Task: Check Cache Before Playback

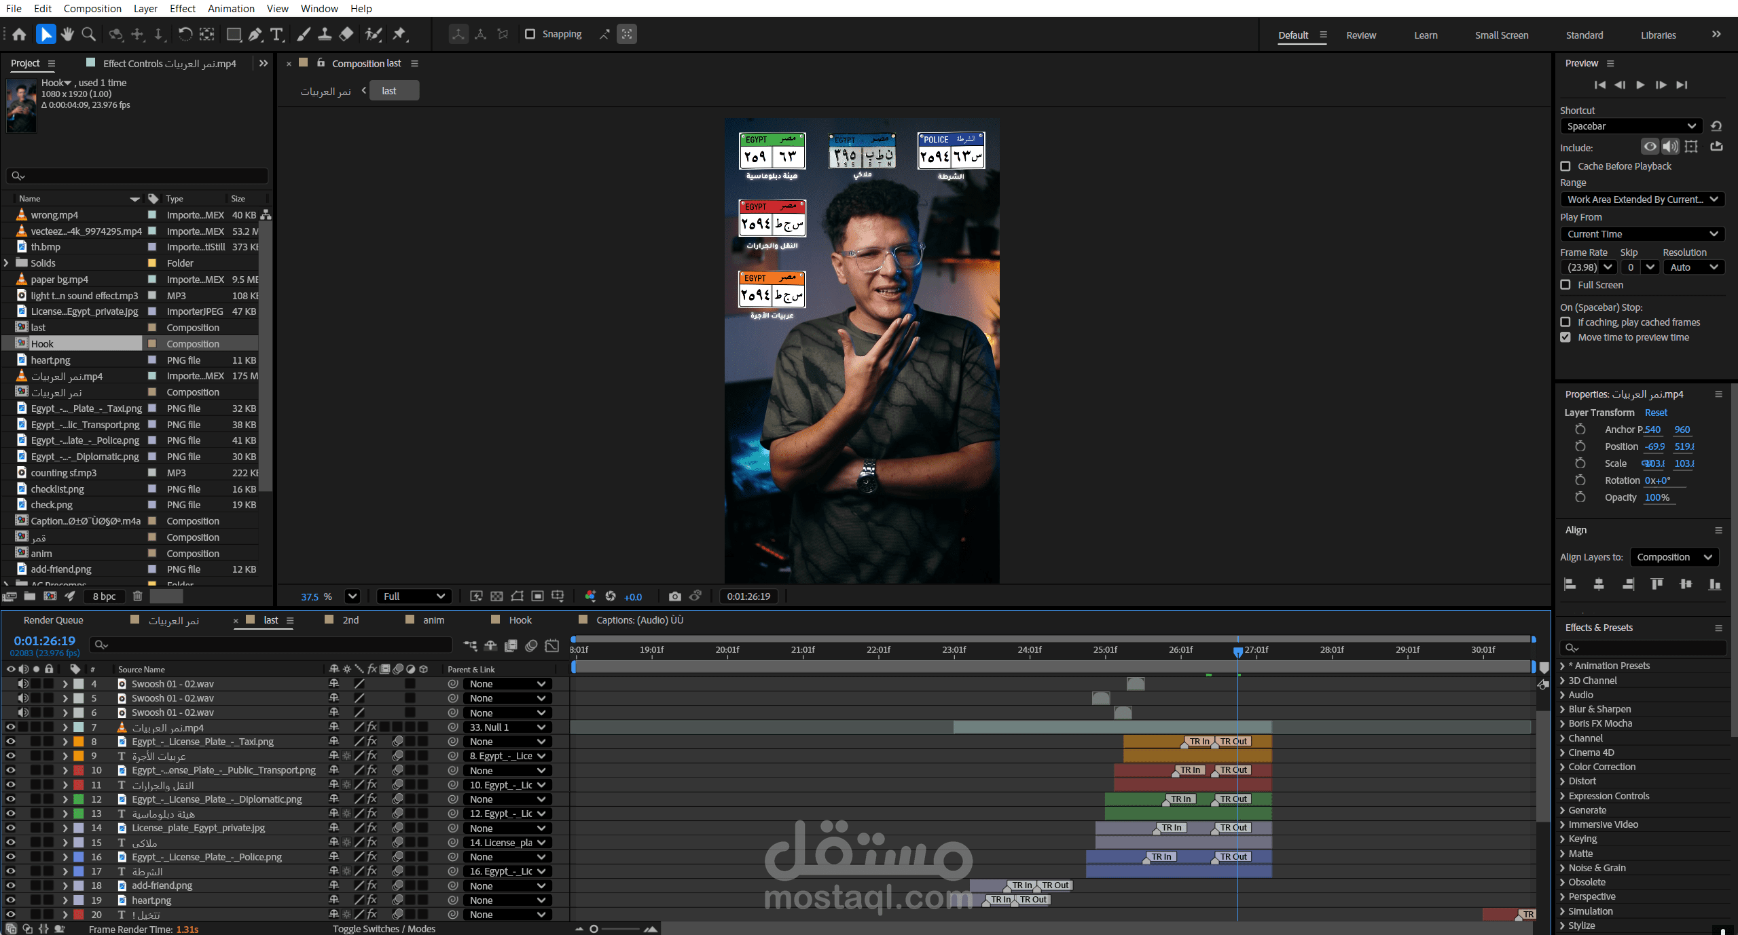Action: (1565, 166)
